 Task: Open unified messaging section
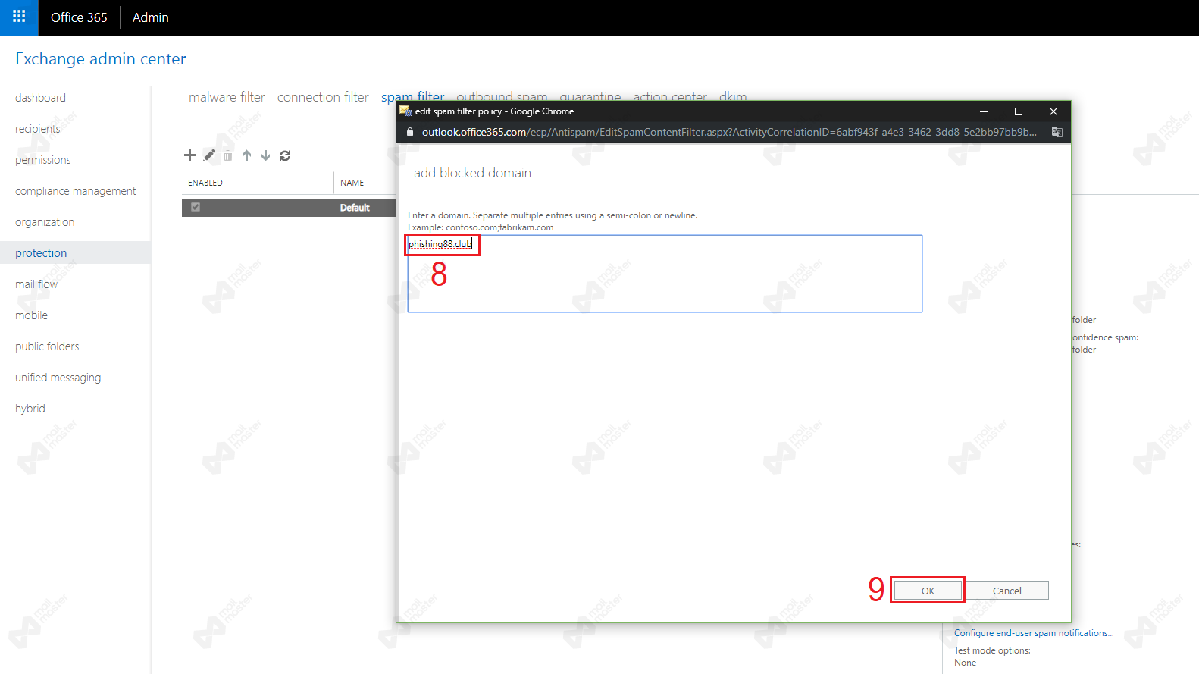tap(58, 378)
